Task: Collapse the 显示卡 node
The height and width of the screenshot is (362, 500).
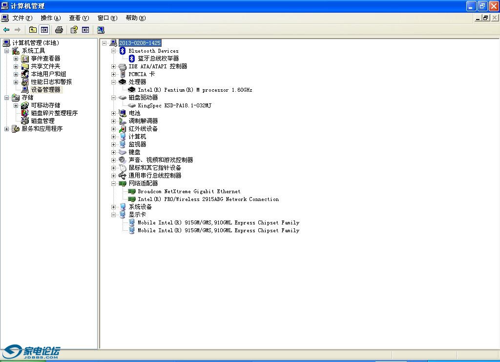Action: [x=113, y=215]
